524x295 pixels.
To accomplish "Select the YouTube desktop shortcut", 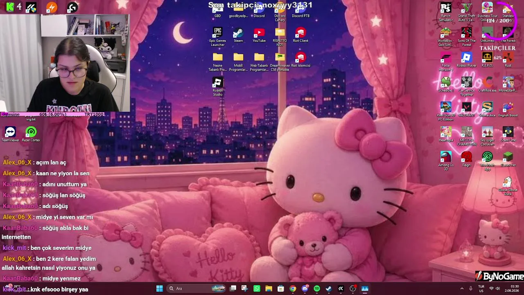I will click(x=259, y=35).
